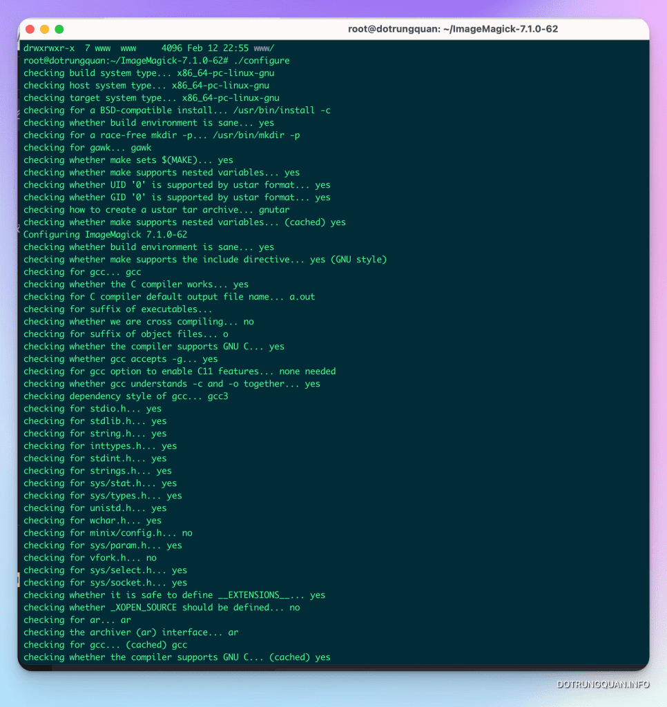Click 'checking how to create a ustar tar archive' line
Image resolution: width=667 pixels, height=707 pixels.
pyautogui.click(x=157, y=210)
